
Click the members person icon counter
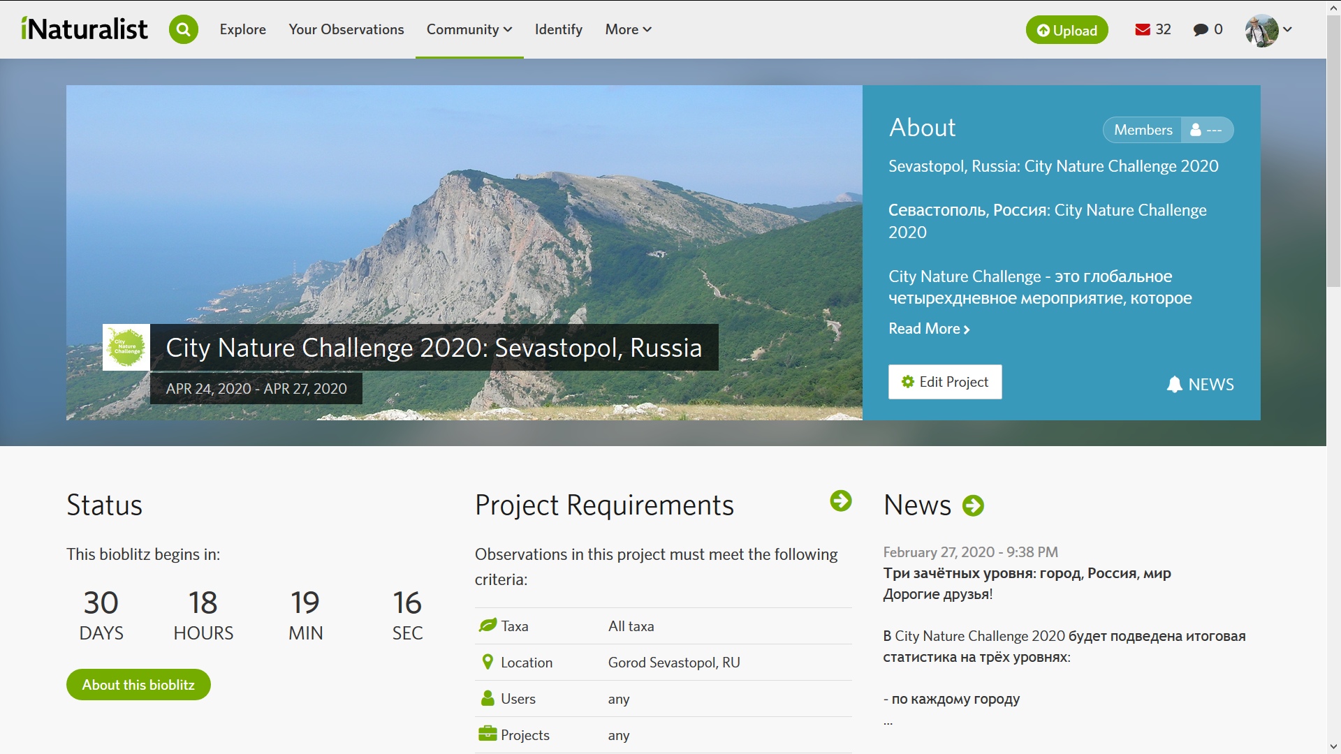[x=1207, y=130]
